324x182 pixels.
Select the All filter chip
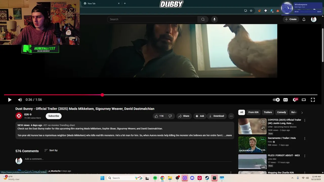241,112
